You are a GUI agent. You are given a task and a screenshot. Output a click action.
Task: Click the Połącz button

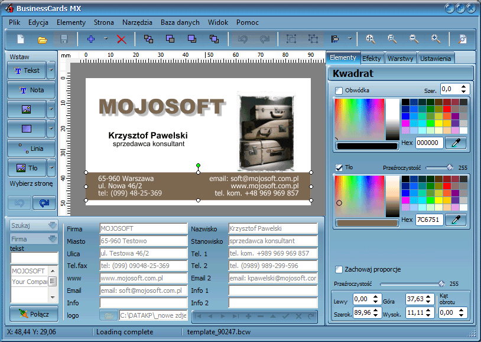point(34,314)
